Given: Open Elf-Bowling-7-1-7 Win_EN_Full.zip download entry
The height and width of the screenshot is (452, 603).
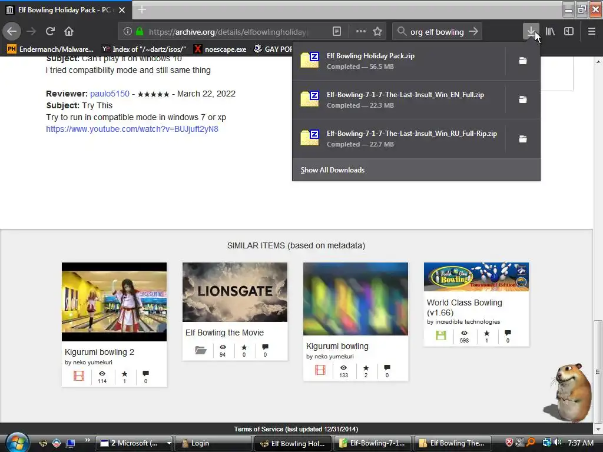Looking at the screenshot, I should pos(399,99).
